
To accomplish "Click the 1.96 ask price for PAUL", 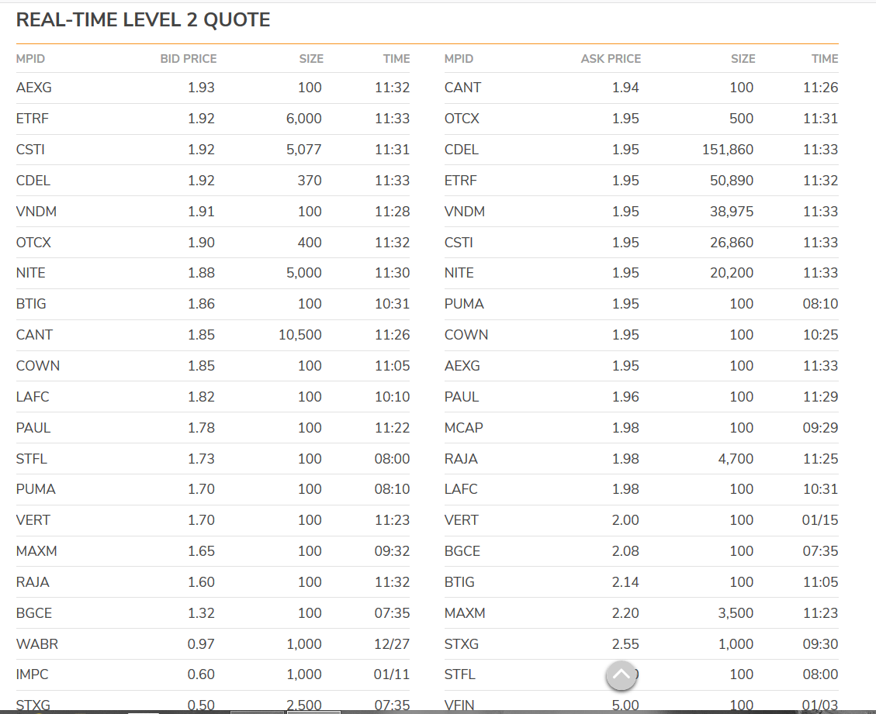I will [x=625, y=397].
